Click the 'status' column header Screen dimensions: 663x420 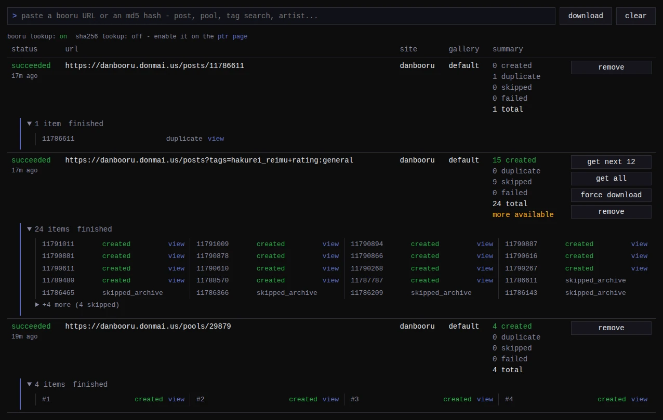(x=24, y=49)
